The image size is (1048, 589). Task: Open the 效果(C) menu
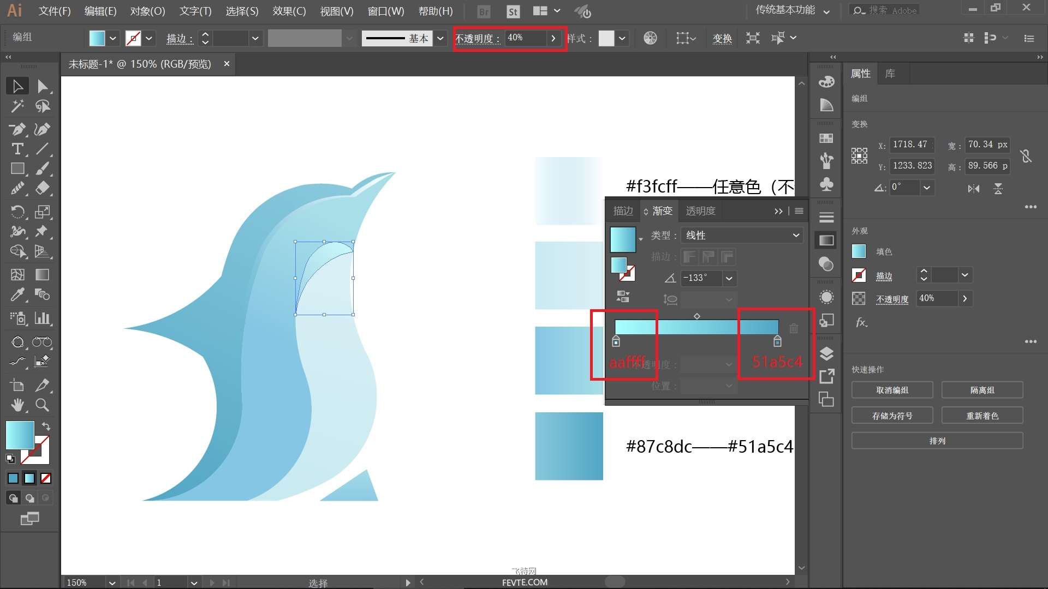[289, 11]
